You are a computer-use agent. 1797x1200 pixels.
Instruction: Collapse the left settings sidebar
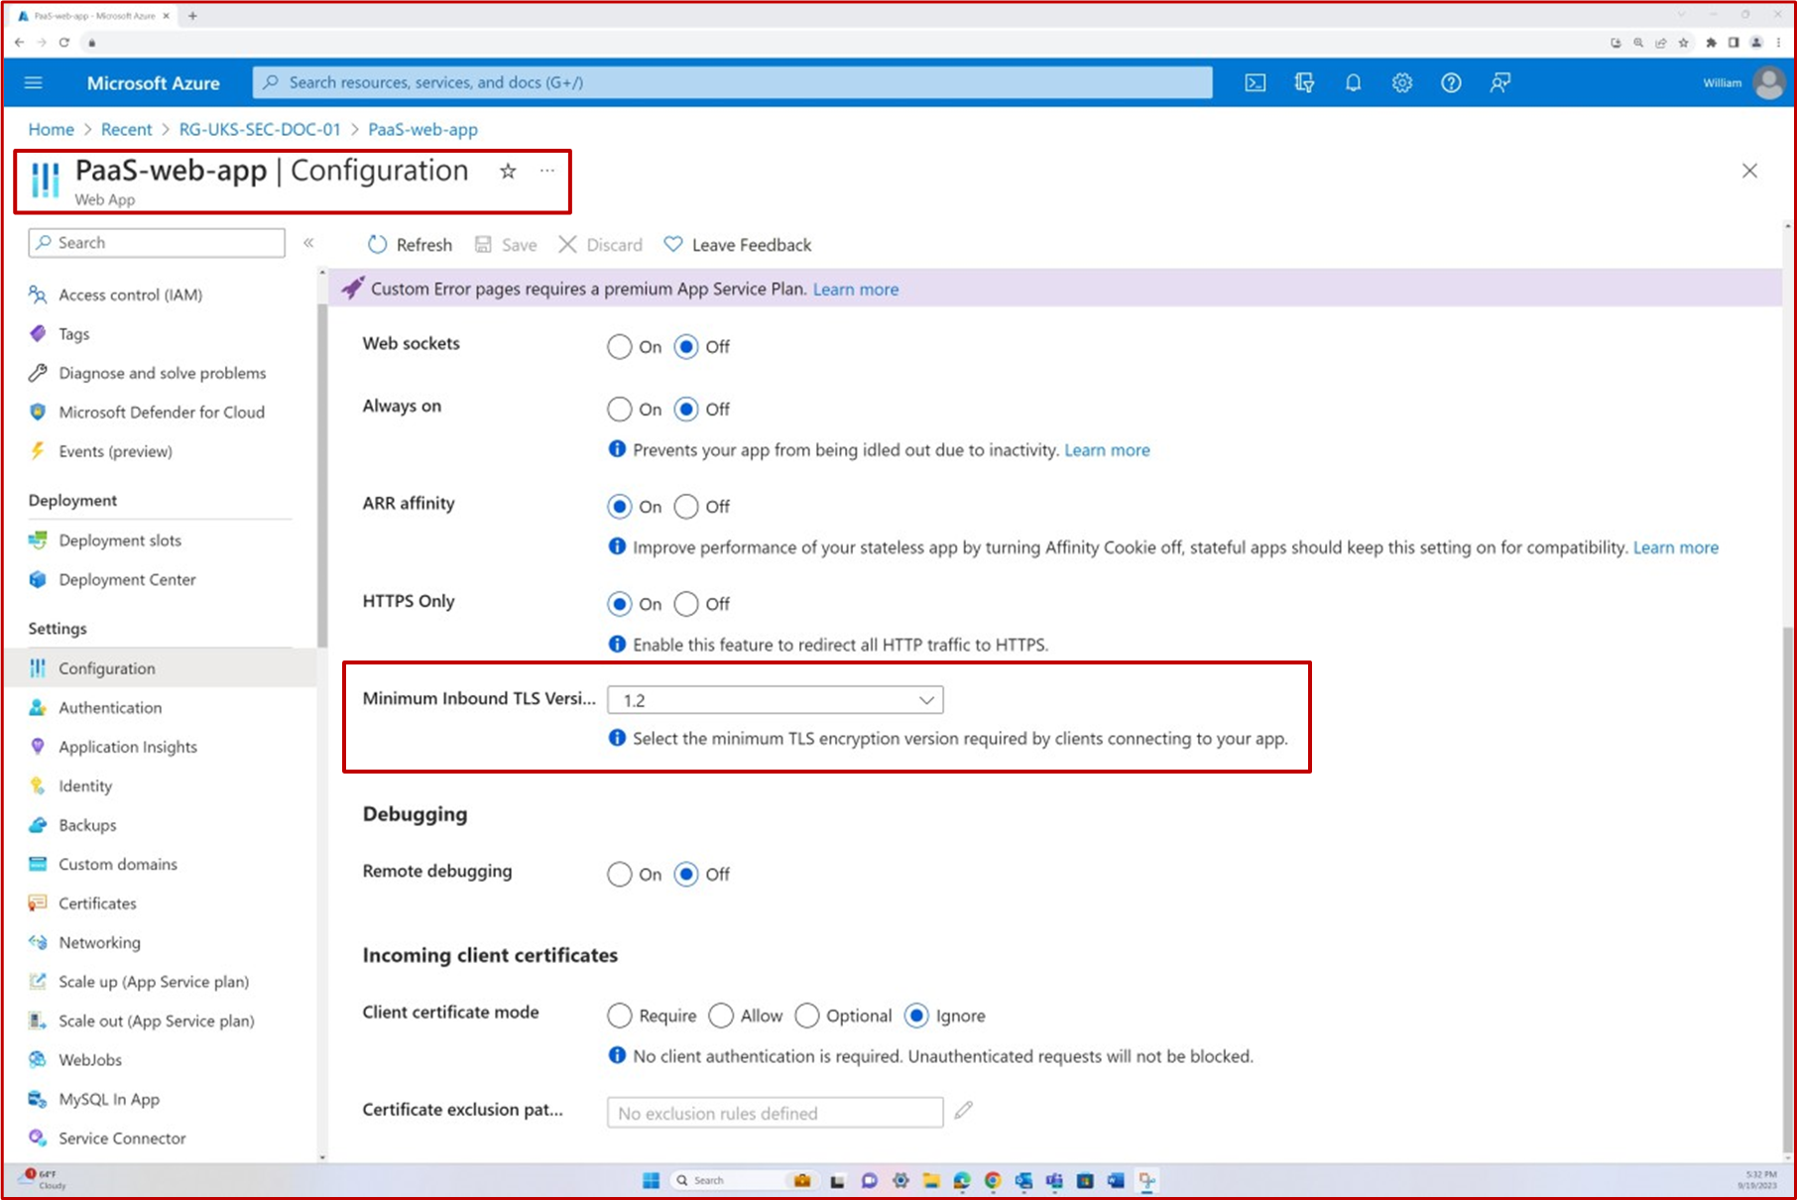[x=308, y=242]
